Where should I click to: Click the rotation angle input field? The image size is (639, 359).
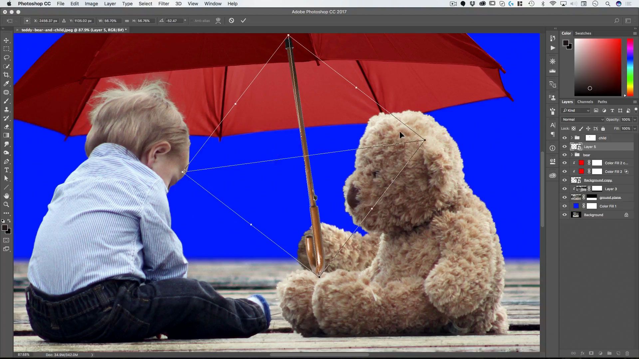[174, 21]
